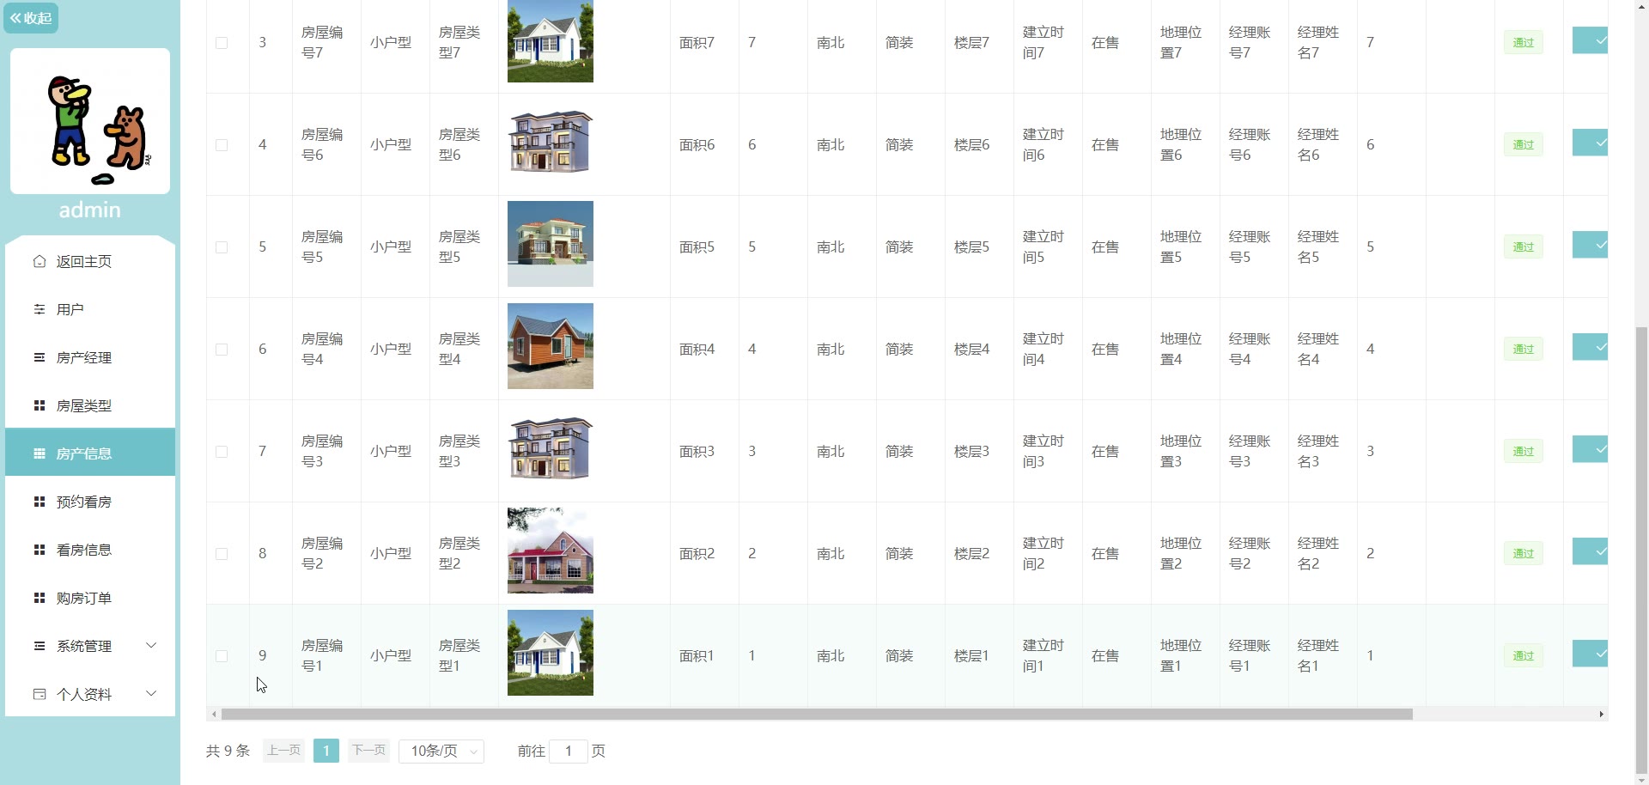1649x785 pixels.
Task: Click 通过 status tag in 房屋编号1 row
Action: (x=1524, y=655)
